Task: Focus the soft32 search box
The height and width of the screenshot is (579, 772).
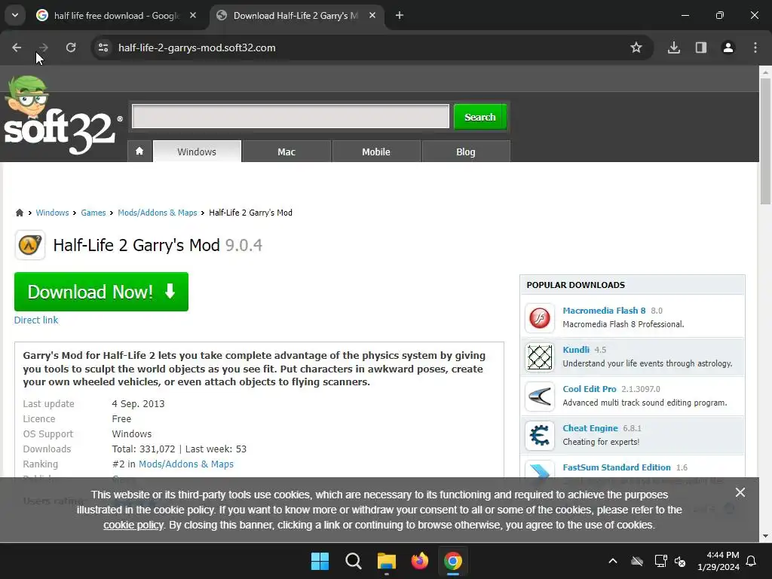Action: pos(290,116)
